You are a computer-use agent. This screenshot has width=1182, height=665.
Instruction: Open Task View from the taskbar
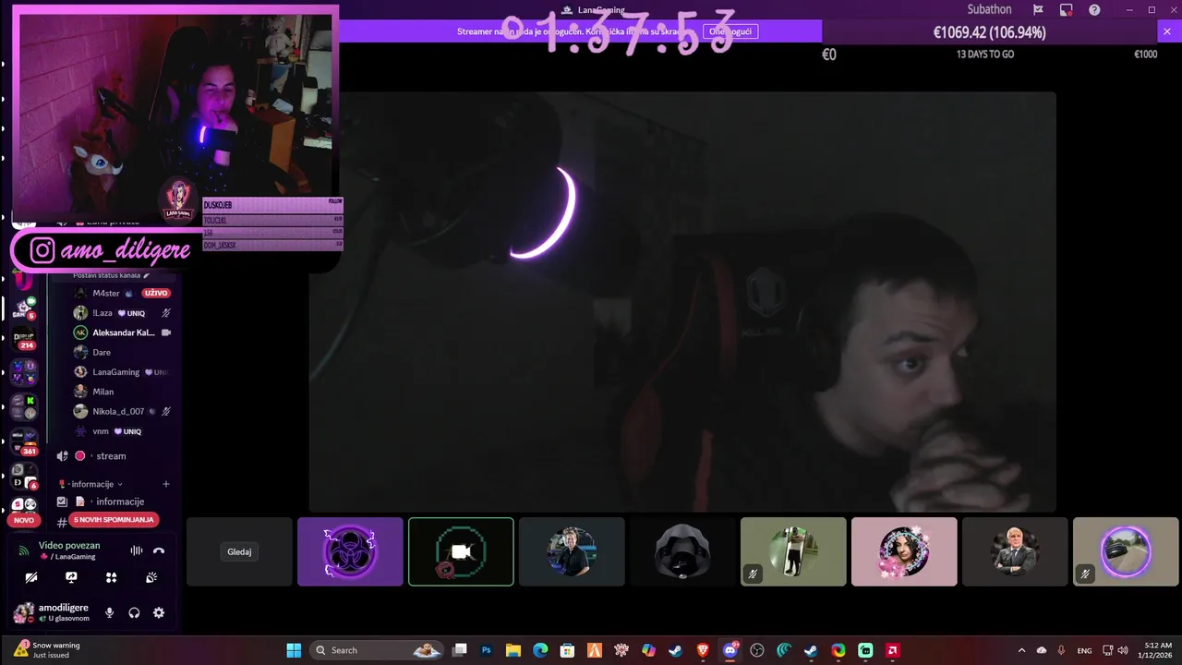coord(459,650)
